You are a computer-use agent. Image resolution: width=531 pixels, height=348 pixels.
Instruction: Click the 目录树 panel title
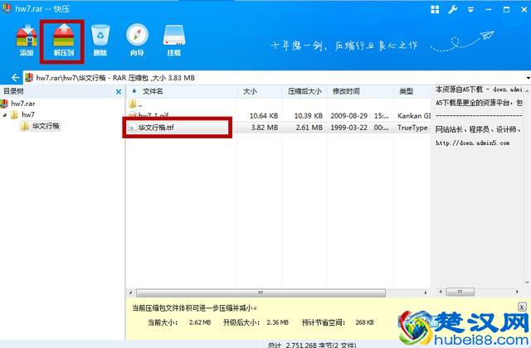13,91
